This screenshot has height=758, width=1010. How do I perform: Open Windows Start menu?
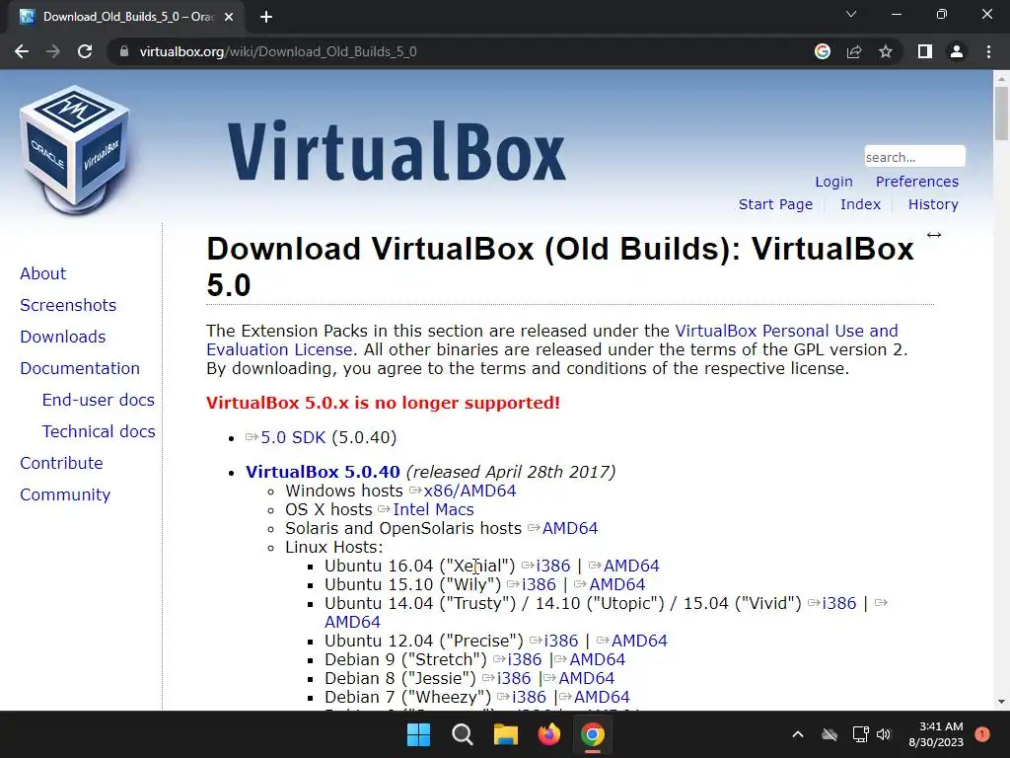click(x=418, y=734)
